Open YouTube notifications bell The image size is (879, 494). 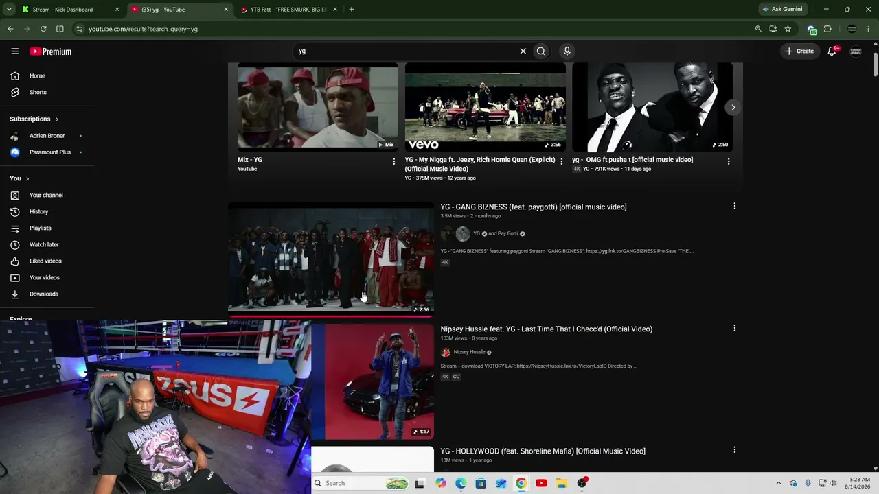(x=832, y=51)
